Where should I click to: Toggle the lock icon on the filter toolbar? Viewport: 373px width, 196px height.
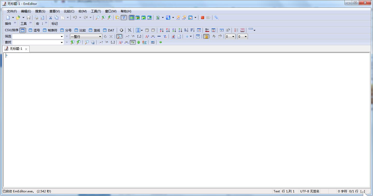click(206, 36)
